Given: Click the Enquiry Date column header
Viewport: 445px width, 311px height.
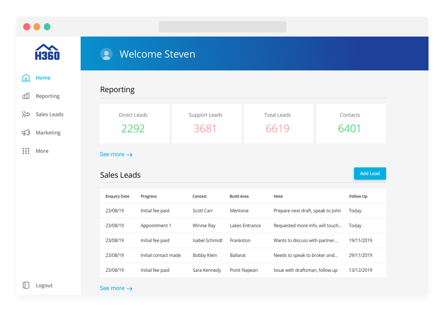Looking at the screenshot, I should (x=117, y=196).
